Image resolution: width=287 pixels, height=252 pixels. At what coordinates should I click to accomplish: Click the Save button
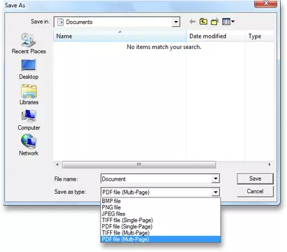click(255, 178)
